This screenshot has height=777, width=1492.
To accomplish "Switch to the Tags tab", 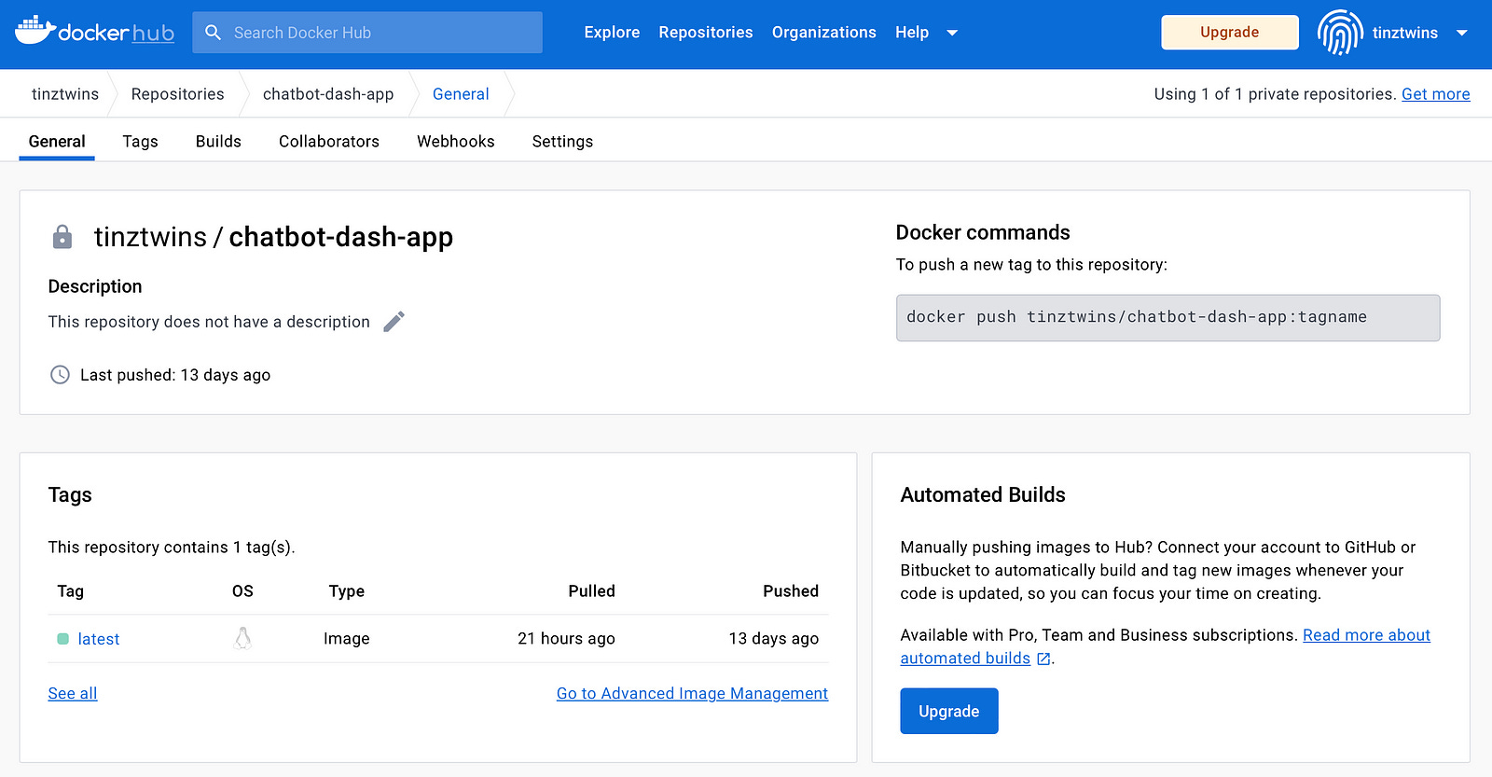I will coord(140,142).
